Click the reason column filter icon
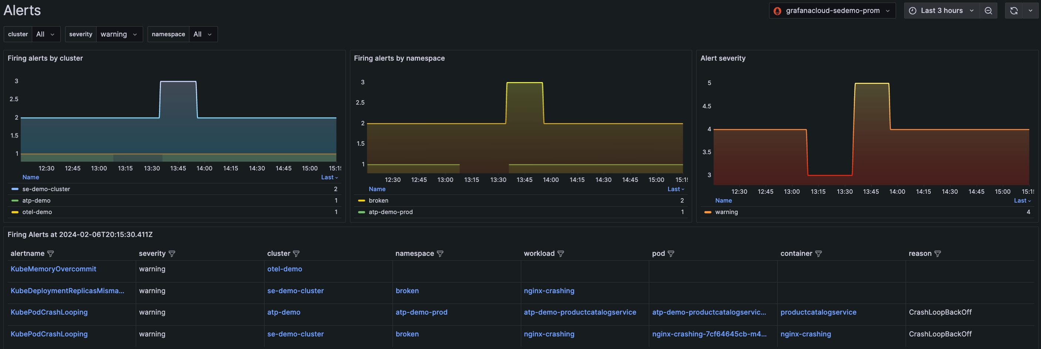The image size is (1041, 349). 937,254
